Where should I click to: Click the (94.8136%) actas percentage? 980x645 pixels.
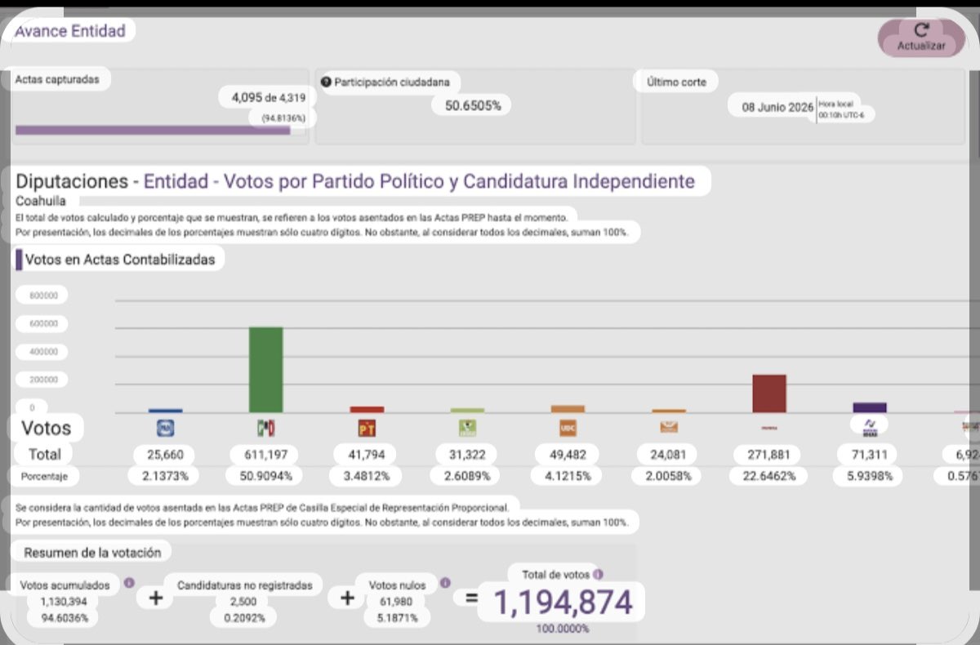[283, 118]
